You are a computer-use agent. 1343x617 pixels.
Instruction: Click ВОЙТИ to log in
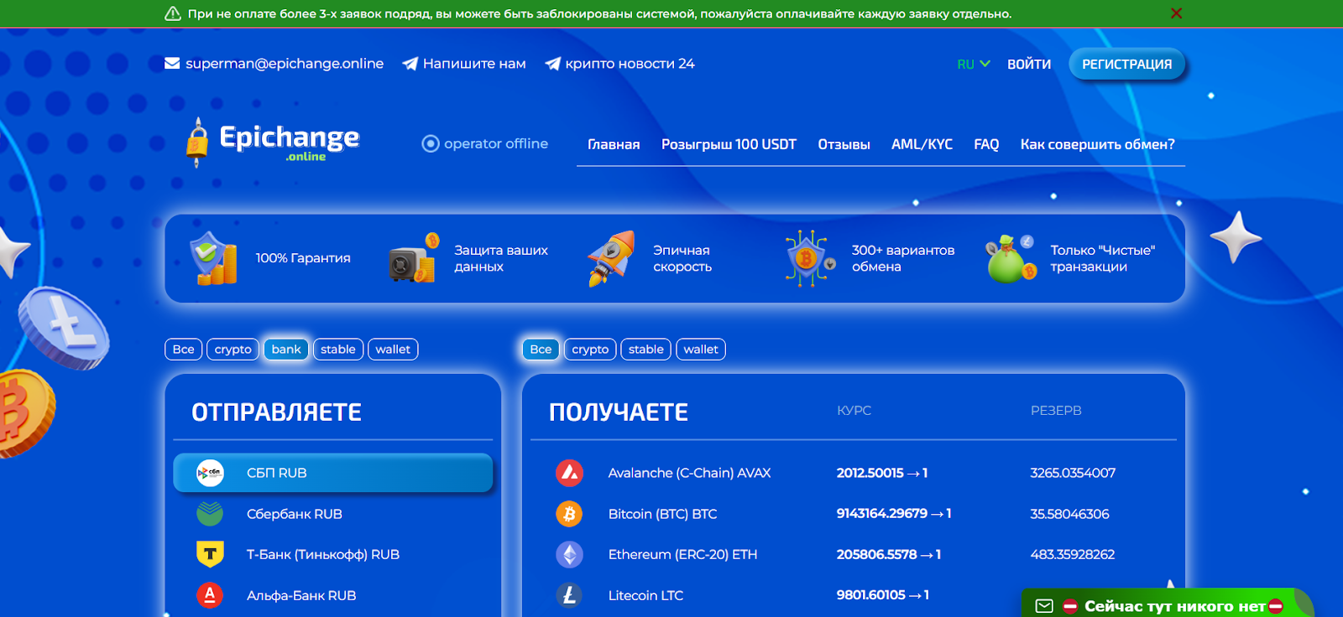click(1029, 65)
